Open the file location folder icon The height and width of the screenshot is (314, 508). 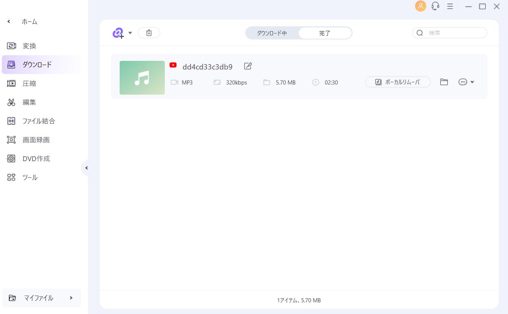coord(444,82)
